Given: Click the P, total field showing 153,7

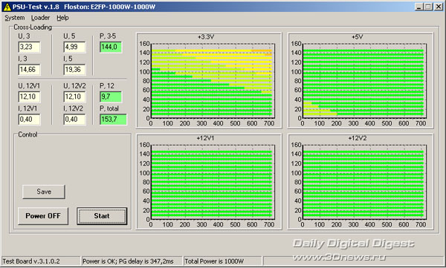Looking at the screenshot, I should coord(113,120).
